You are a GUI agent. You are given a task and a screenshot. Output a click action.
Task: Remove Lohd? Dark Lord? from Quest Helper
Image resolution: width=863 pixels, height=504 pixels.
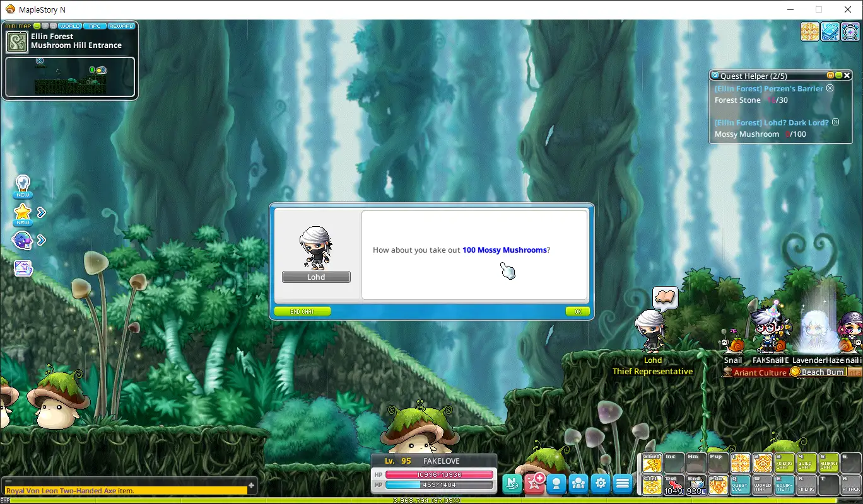835,122
